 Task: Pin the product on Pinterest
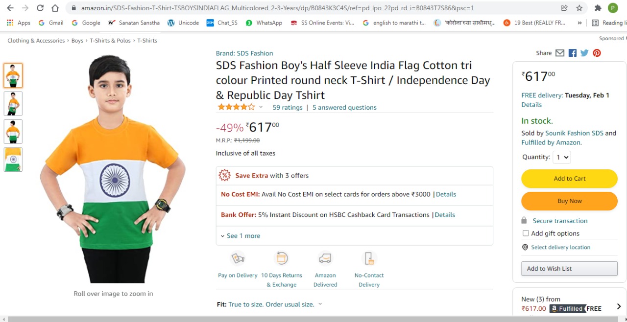pyautogui.click(x=597, y=53)
